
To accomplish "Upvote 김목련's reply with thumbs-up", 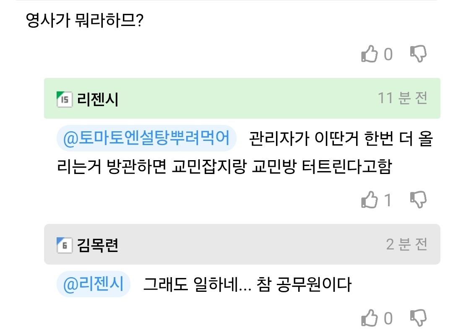I will pyautogui.click(x=370, y=319).
